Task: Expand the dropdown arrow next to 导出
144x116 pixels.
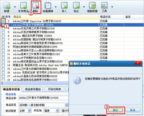Action: (84, 7)
